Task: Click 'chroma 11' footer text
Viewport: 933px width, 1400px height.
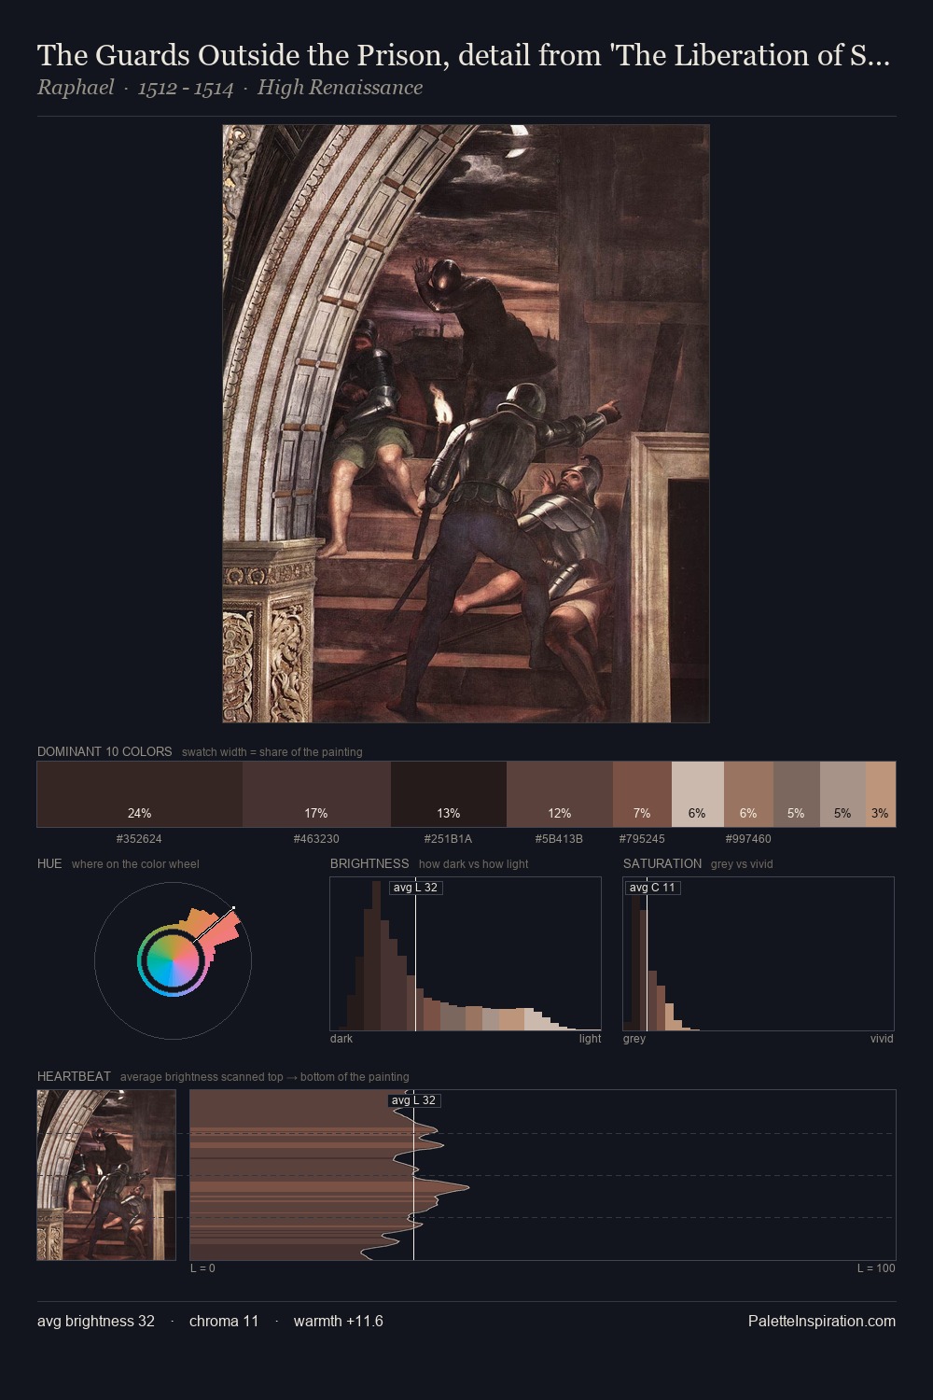Action: (x=224, y=1321)
